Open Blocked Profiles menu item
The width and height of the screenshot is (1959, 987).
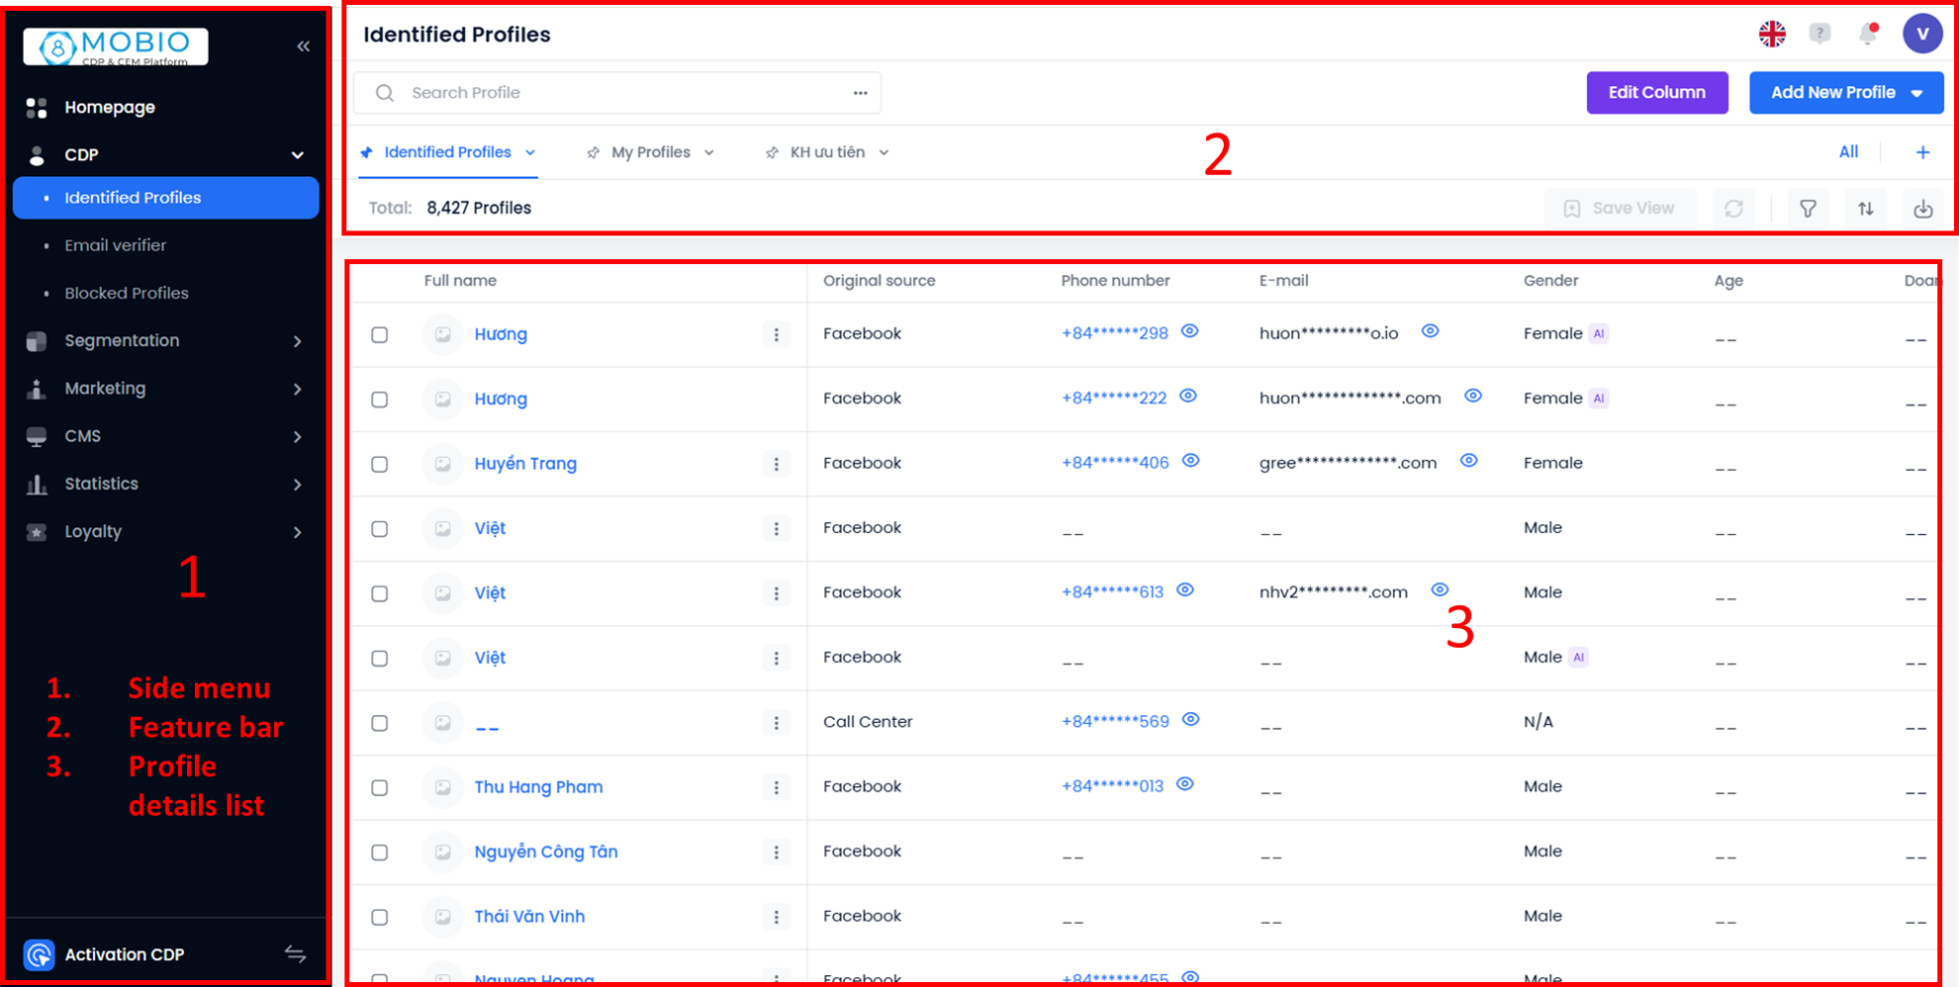(x=127, y=293)
